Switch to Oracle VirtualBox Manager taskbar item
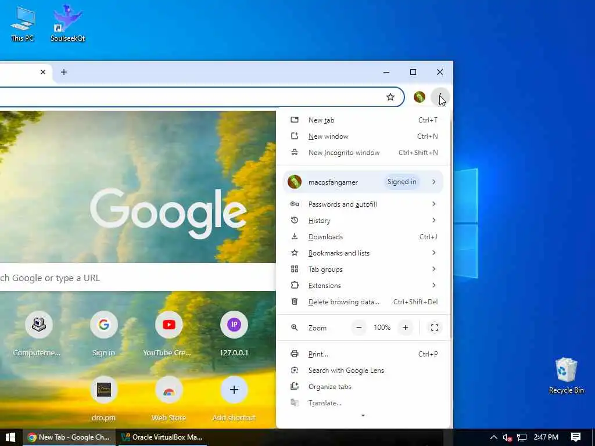 (162, 437)
